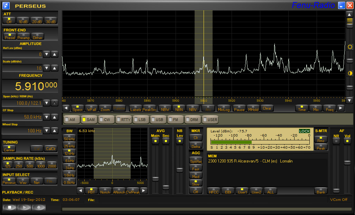Click the brightness sun icon beside spectrum
The height and width of the screenshot is (215, 355).
point(350,47)
